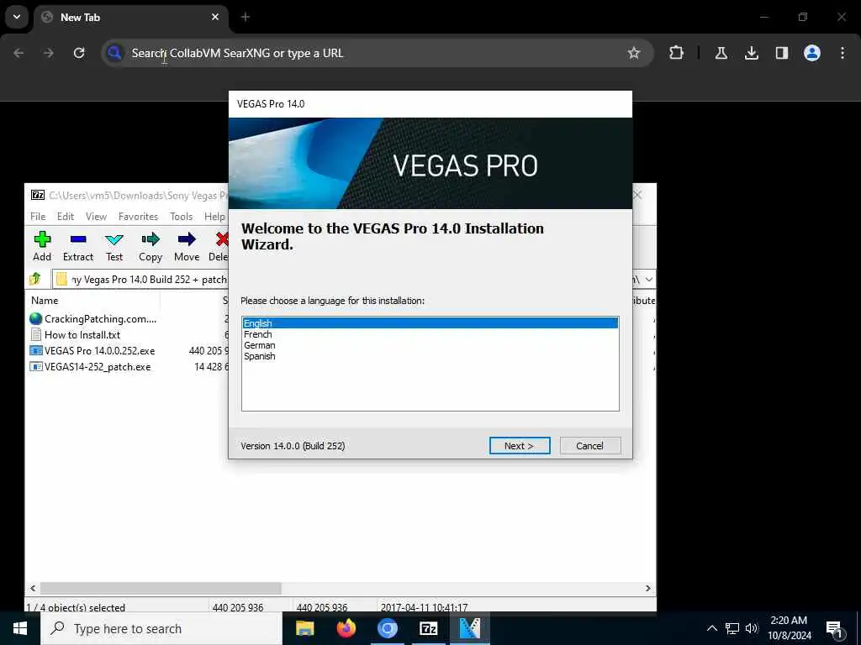
Task: Open View menu in 7-Zip
Action: 96,217
